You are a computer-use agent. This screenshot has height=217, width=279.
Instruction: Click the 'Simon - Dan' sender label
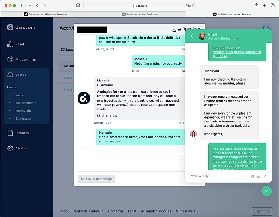103,123
